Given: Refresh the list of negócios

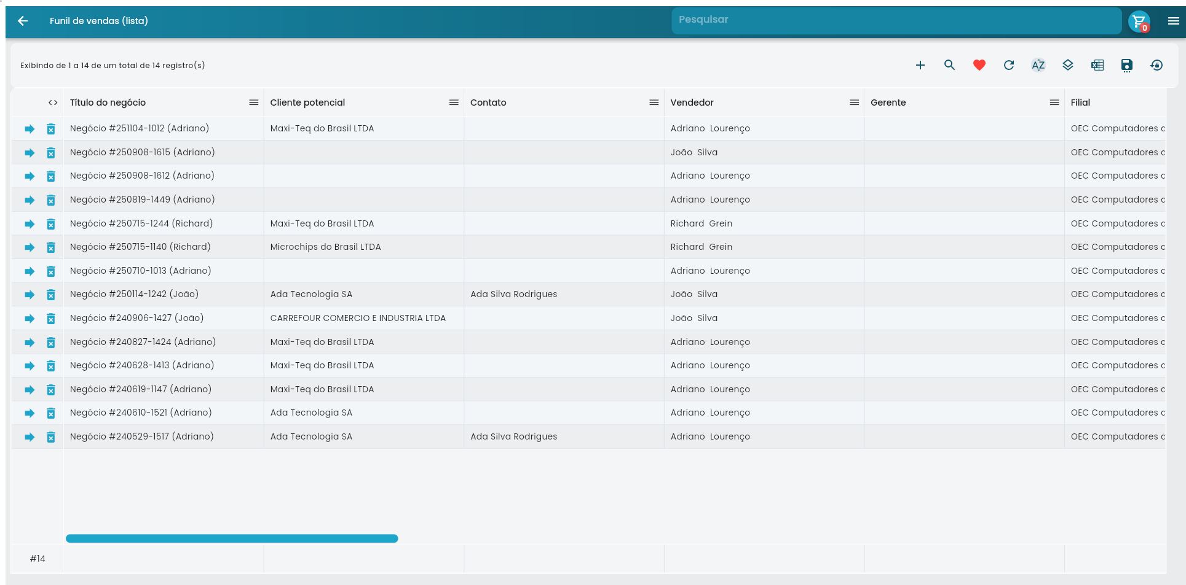Looking at the screenshot, I should click(1008, 64).
